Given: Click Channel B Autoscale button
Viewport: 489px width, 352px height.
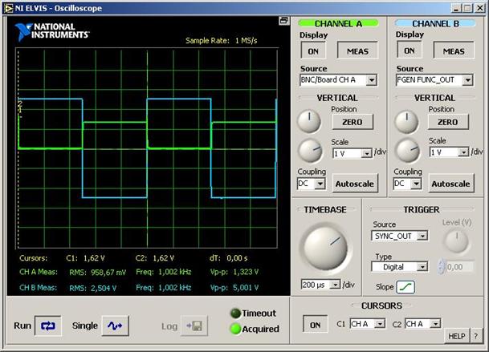Looking at the screenshot, I should (x=451, y=184).
